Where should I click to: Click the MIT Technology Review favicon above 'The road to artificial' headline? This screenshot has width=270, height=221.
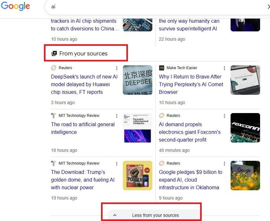[x=54, y=116]
